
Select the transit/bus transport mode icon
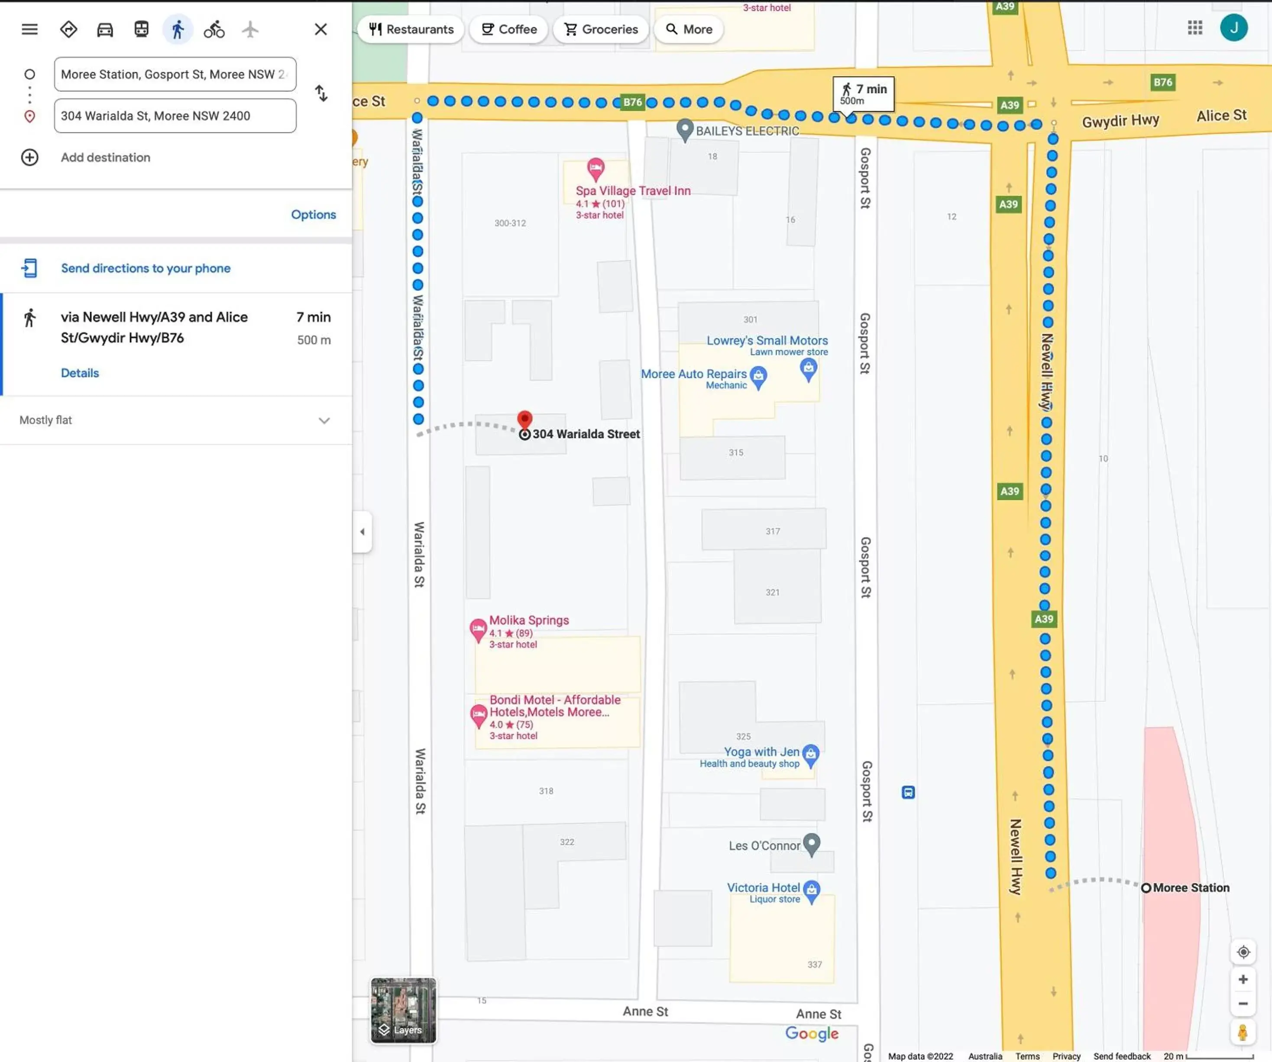139,29
